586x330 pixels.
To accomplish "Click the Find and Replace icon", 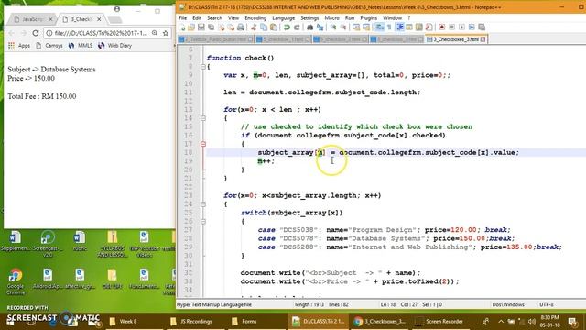I will point(320,27).
